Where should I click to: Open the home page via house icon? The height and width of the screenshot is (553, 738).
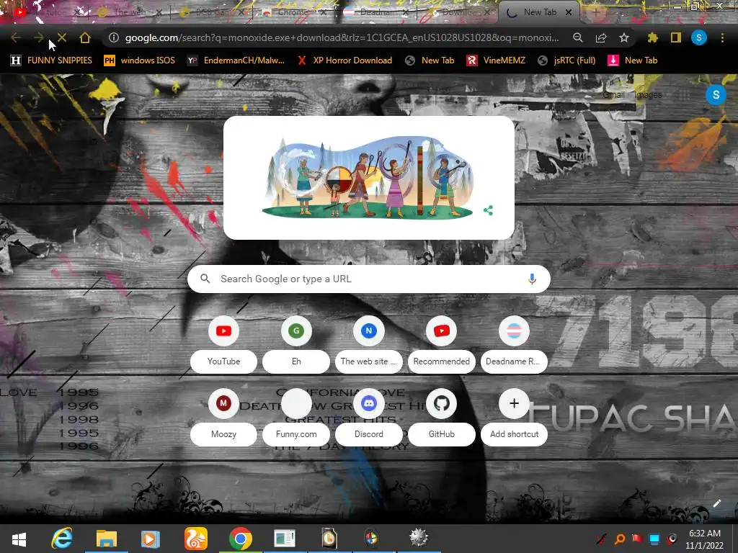(85, 37)
